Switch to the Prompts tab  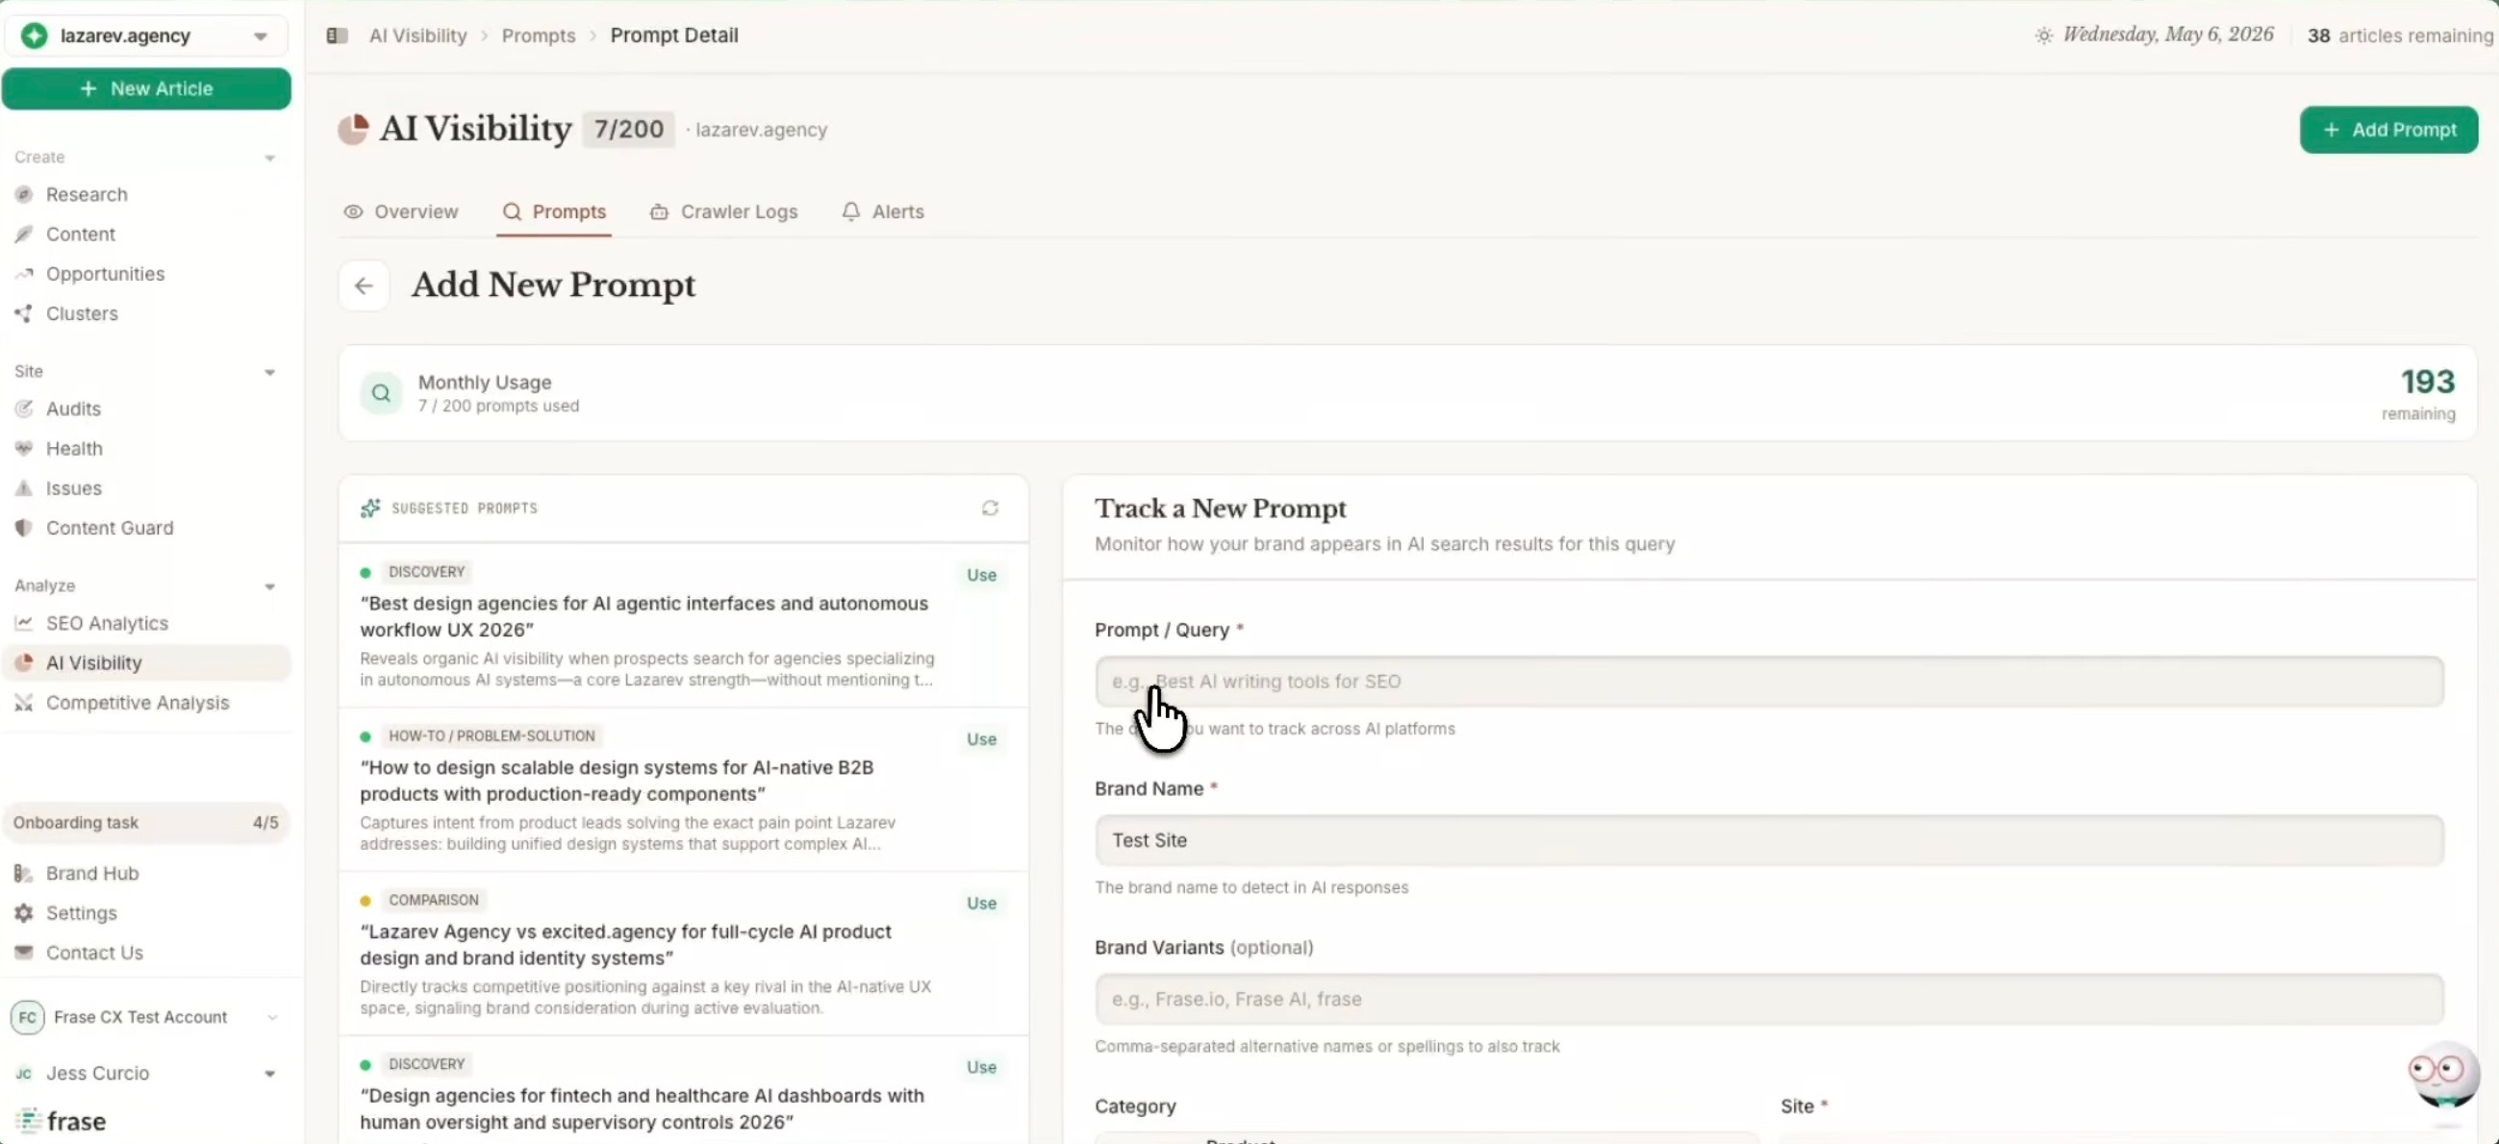click(x=555, y=211)
